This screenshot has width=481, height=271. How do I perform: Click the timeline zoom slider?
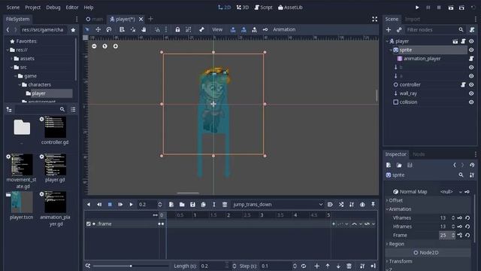point(131,266)
